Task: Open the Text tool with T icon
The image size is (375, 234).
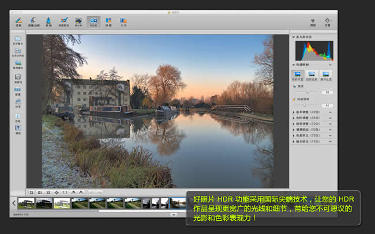Action: pyautogui.click(x=123, y=22)
